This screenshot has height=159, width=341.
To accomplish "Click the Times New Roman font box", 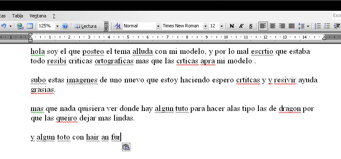I will tap(183, 26).
